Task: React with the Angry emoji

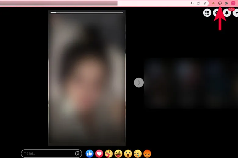Action: pyautogui.click(x=147, y=154)
